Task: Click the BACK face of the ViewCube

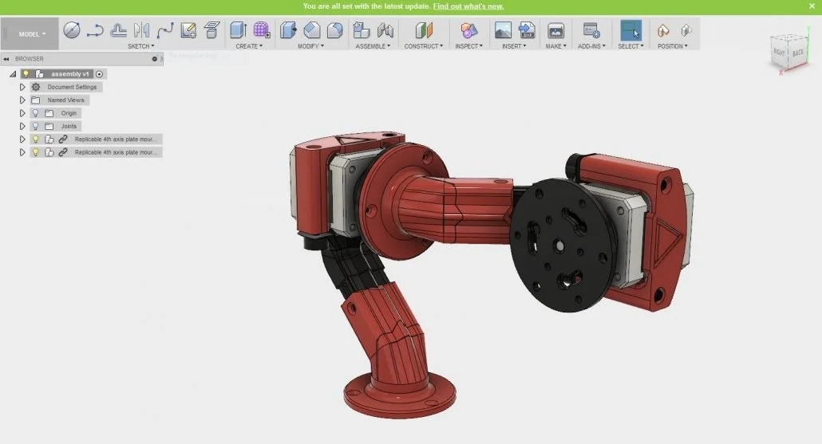Action: (798, 53)
